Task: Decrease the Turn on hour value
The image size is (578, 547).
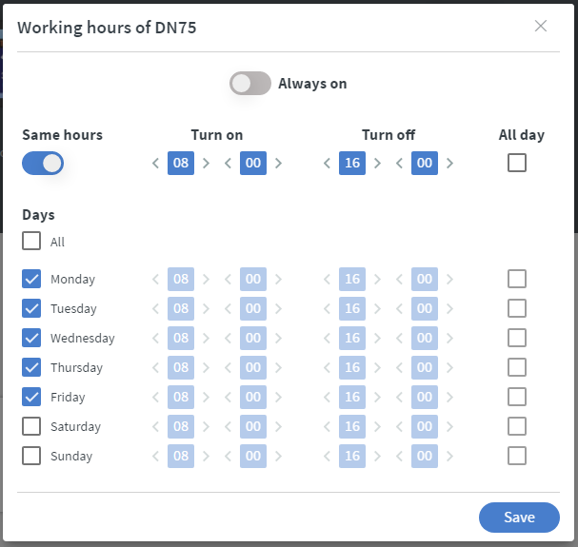Action: (156, 164)
